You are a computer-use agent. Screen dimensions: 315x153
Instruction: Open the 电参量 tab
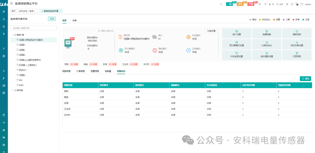click(x=108, y=71)
